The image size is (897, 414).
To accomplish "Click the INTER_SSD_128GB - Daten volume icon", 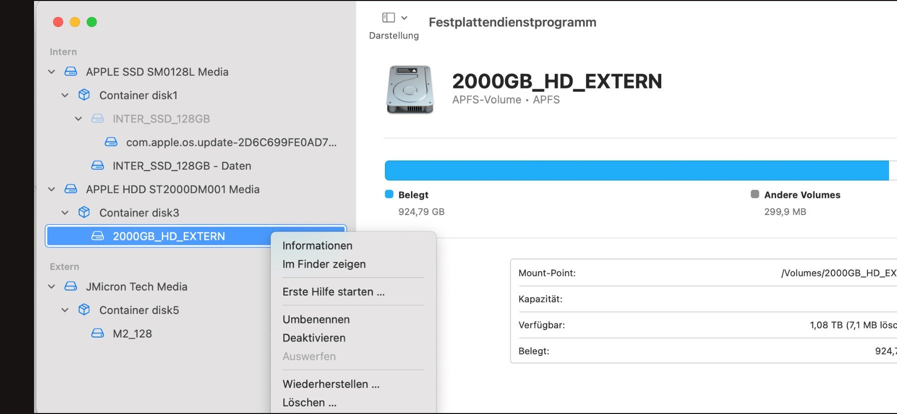I will click(x=98, y=165).
